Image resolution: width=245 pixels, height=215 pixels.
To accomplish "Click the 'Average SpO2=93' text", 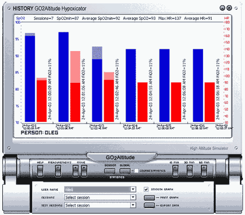I will [139, 18].
